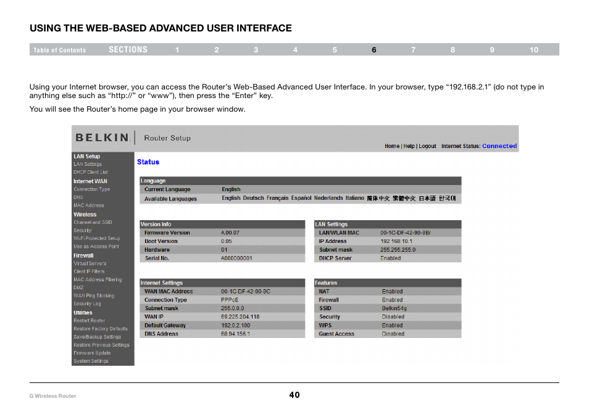The image size is (589, 412).
Task: Open Restore Previous Settings
Action: tap(101, 345)
